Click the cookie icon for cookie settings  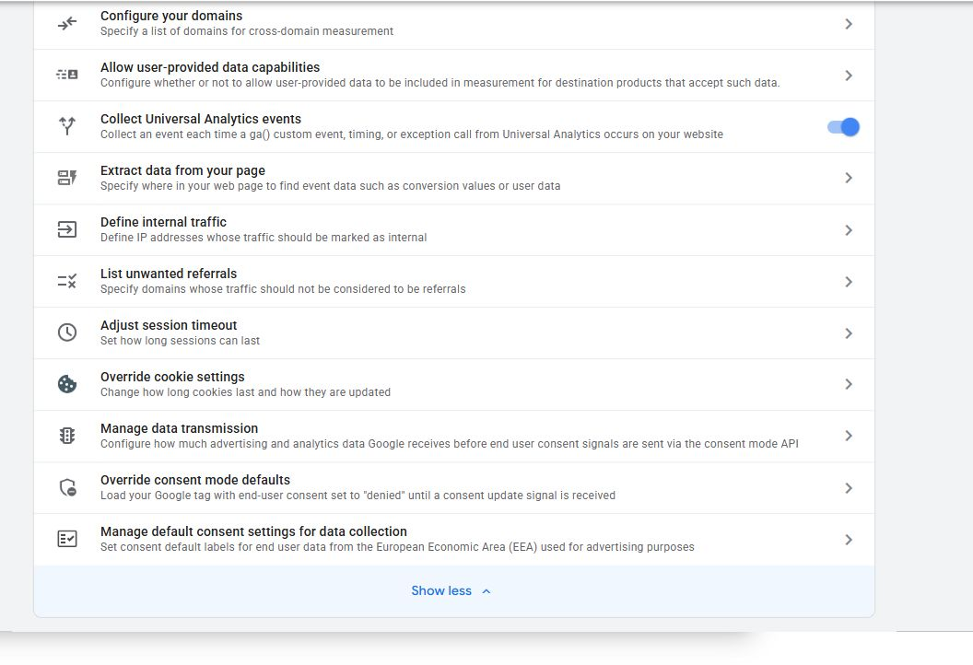pos(67,384)
